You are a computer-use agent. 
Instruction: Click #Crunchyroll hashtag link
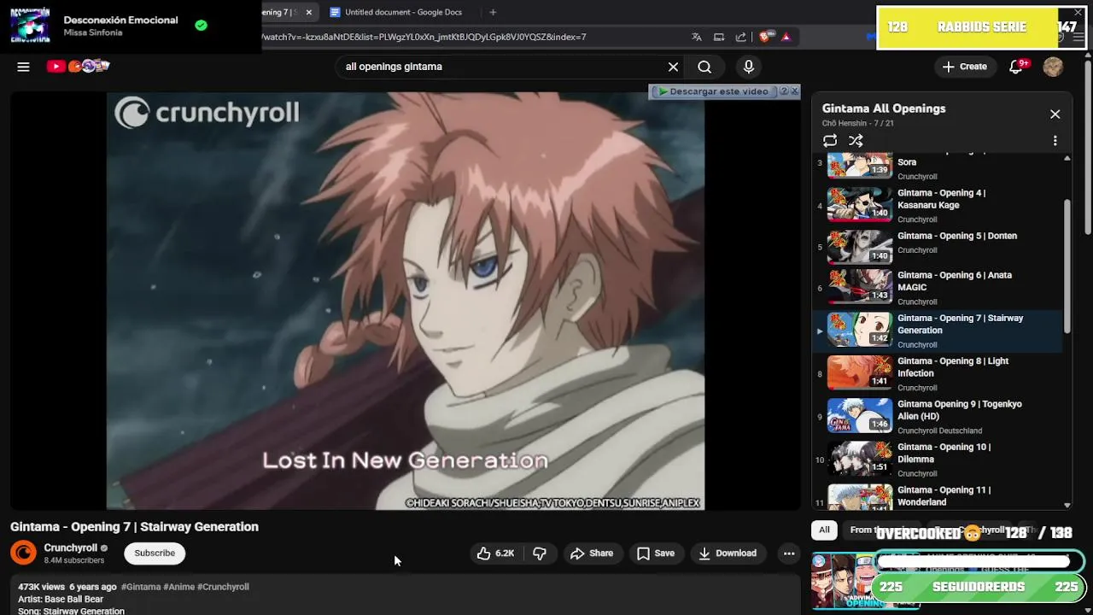[x=223, y=587]
